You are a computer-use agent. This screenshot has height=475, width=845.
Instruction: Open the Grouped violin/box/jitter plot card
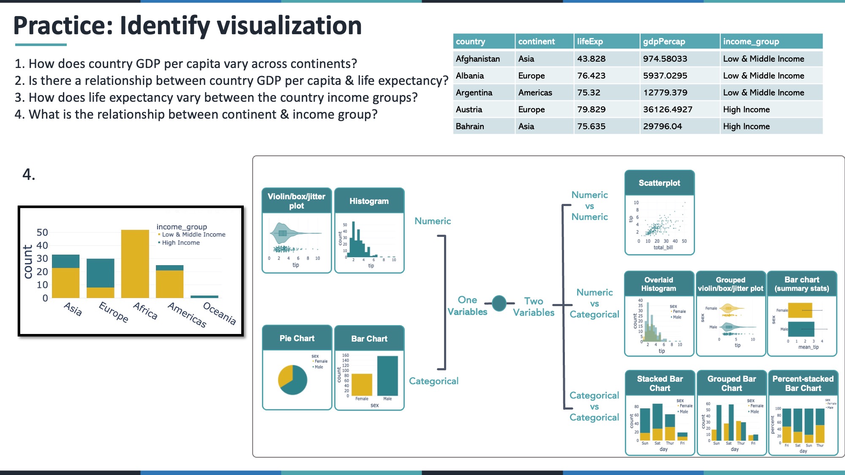731,314
